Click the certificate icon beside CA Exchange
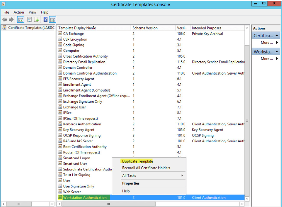282x207 pixels. tap(61, 34)
